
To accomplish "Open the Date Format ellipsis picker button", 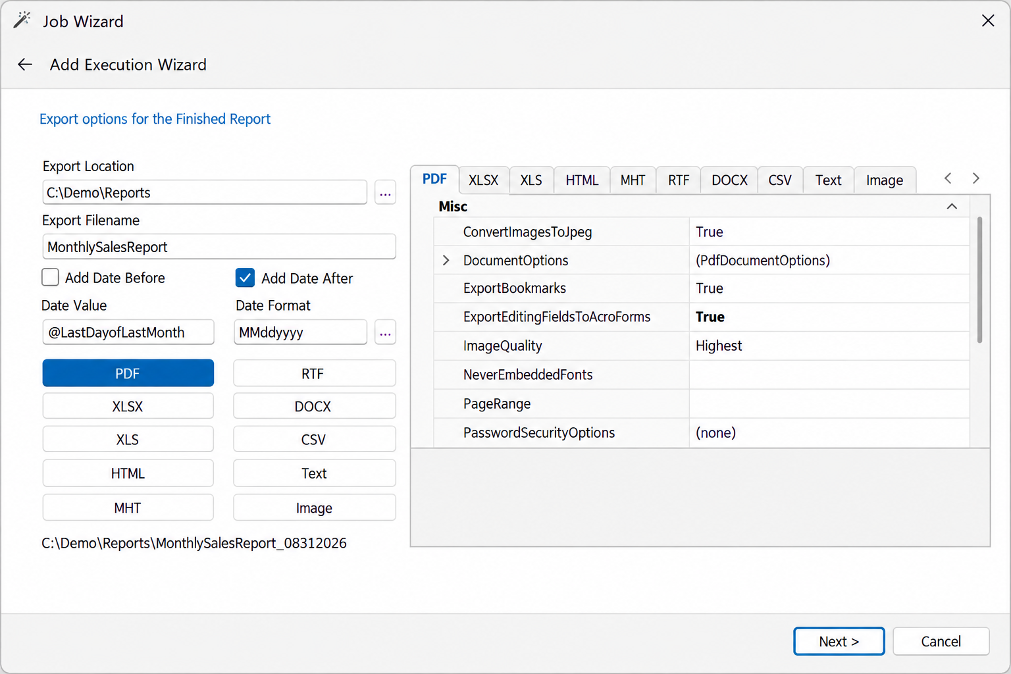I will coord(385,332).
